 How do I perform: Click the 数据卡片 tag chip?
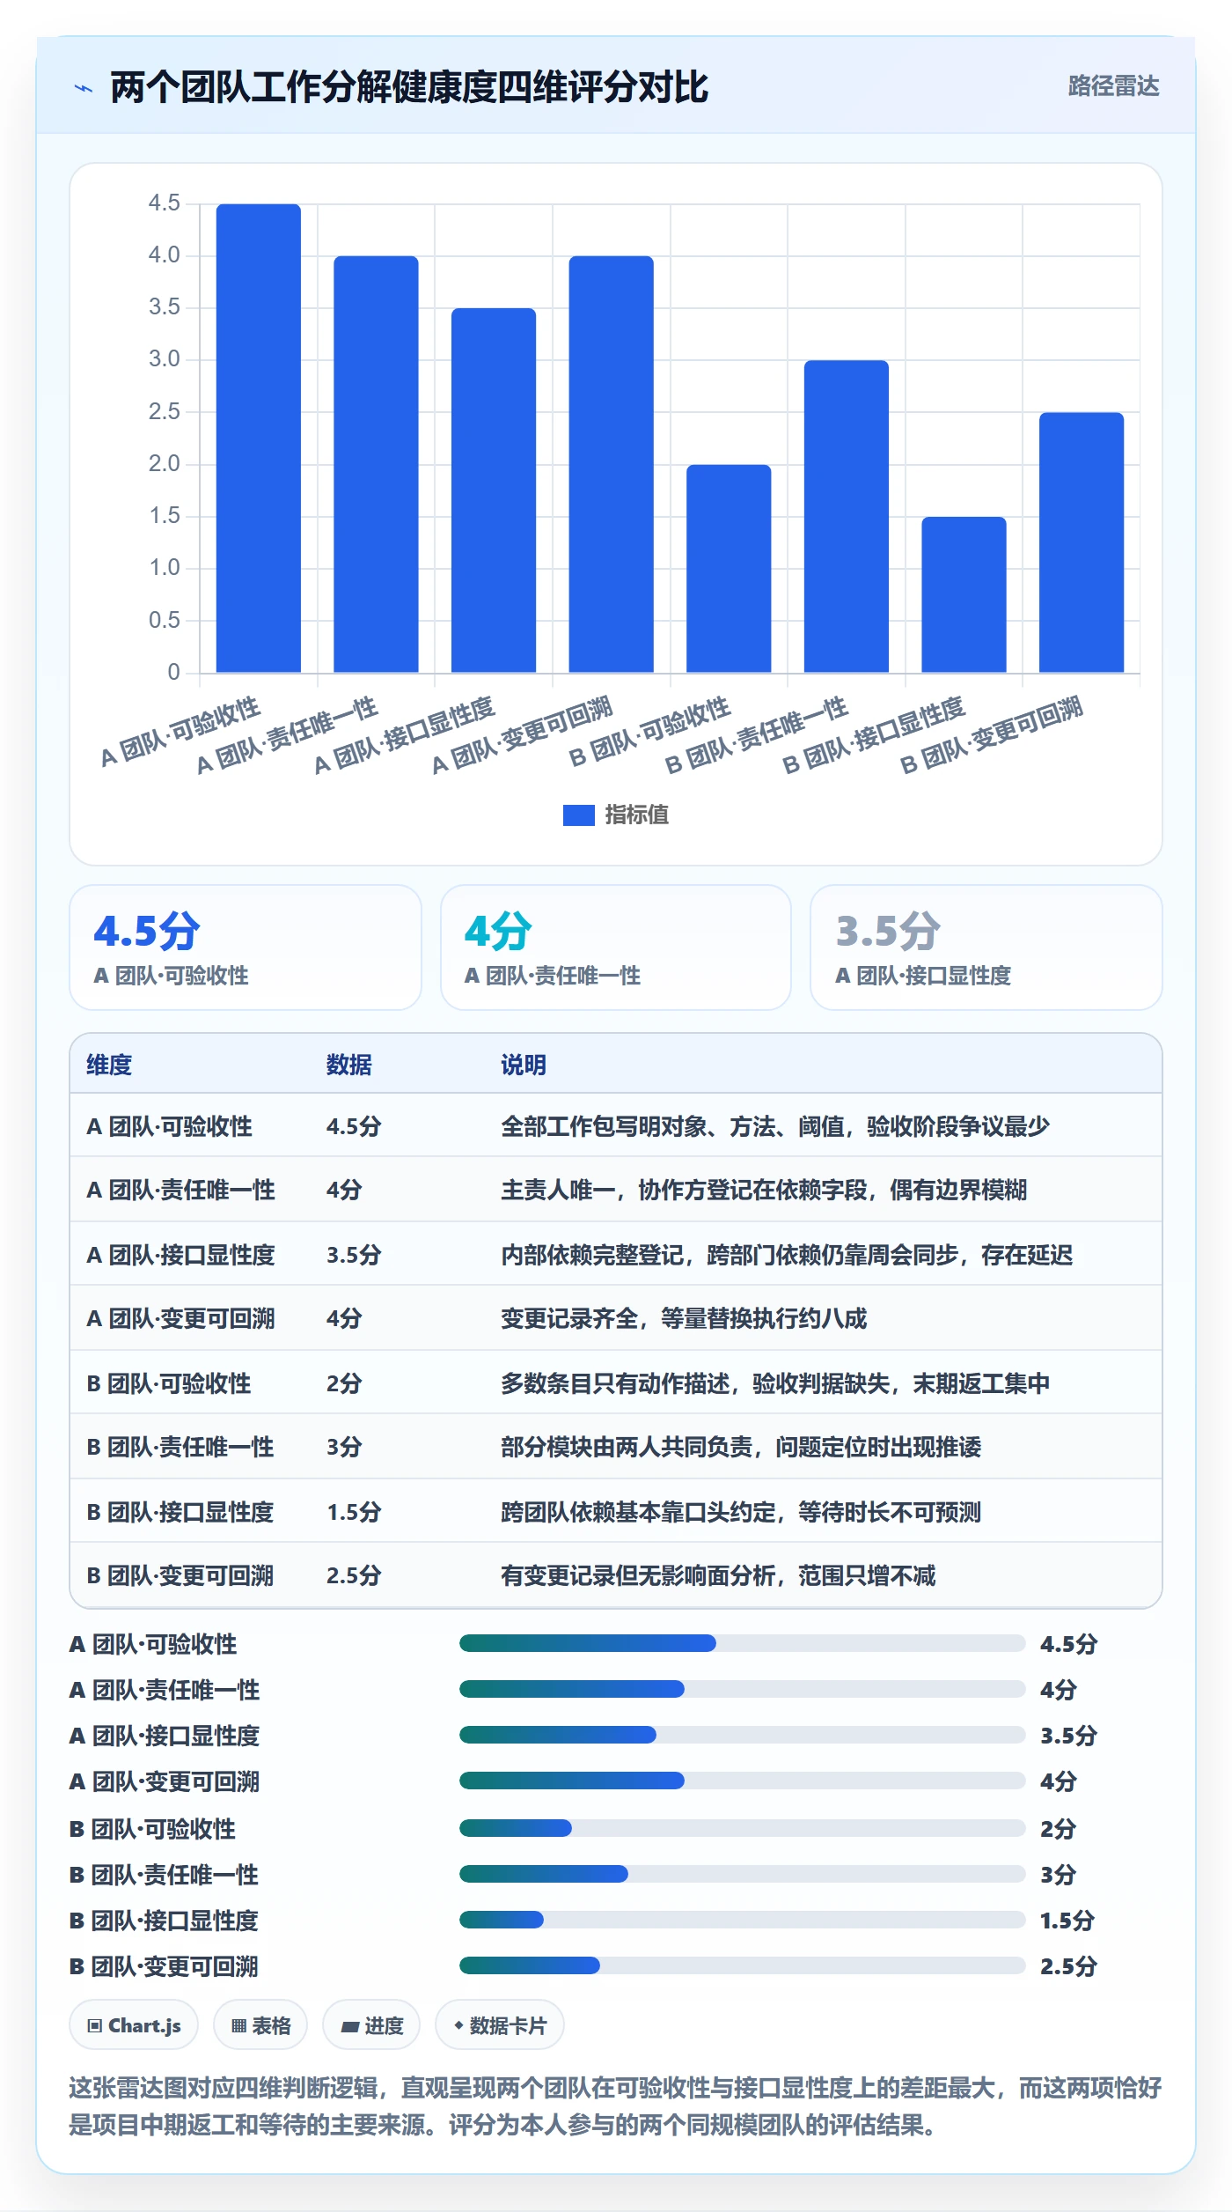[500, 2025]
